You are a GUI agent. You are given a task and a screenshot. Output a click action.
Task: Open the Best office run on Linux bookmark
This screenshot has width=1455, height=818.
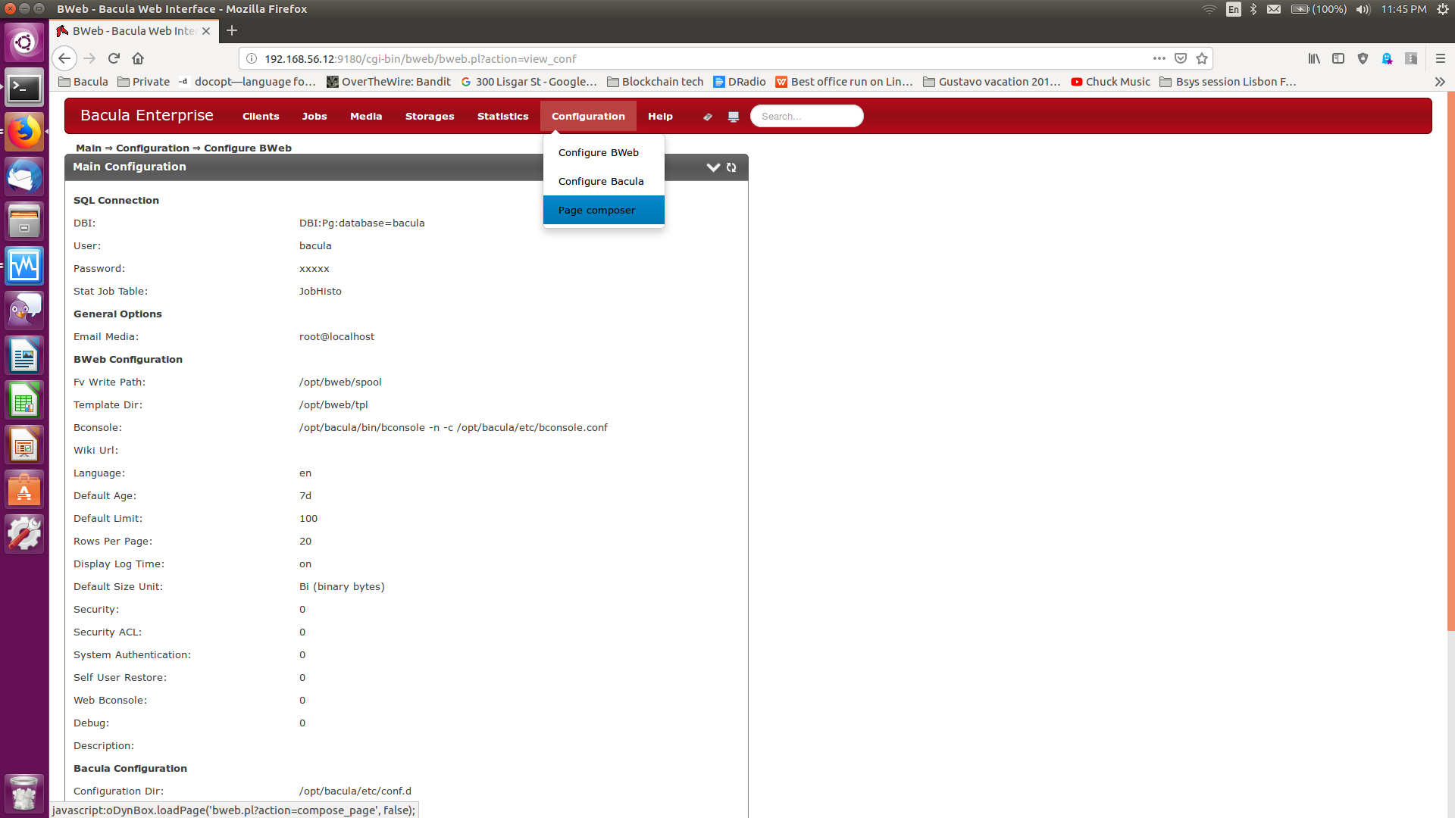[x=844, y=82]
